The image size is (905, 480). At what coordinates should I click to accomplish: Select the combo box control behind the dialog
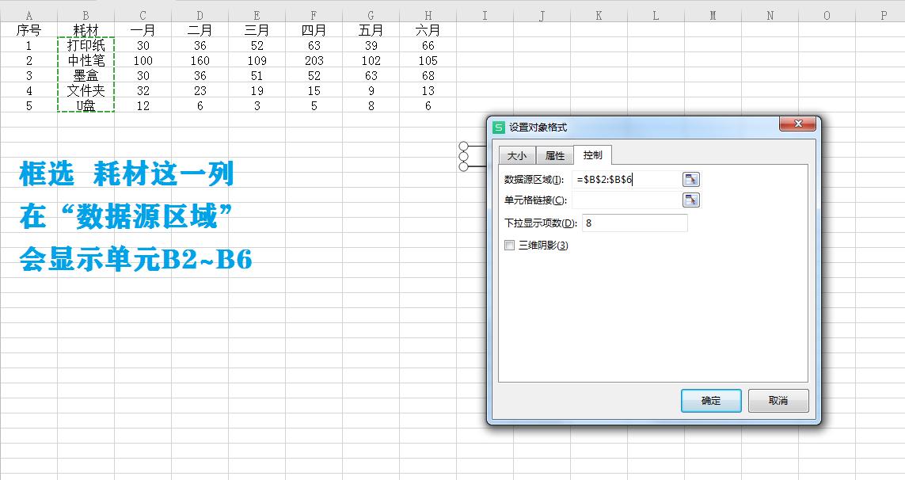(x=475, y=155)
